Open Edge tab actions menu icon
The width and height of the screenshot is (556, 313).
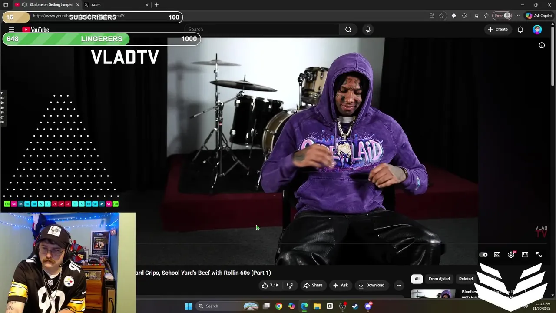click(x=6, y=5)
